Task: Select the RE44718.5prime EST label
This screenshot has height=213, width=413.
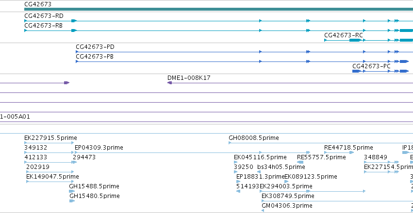Action: click(x=348, y=148)
